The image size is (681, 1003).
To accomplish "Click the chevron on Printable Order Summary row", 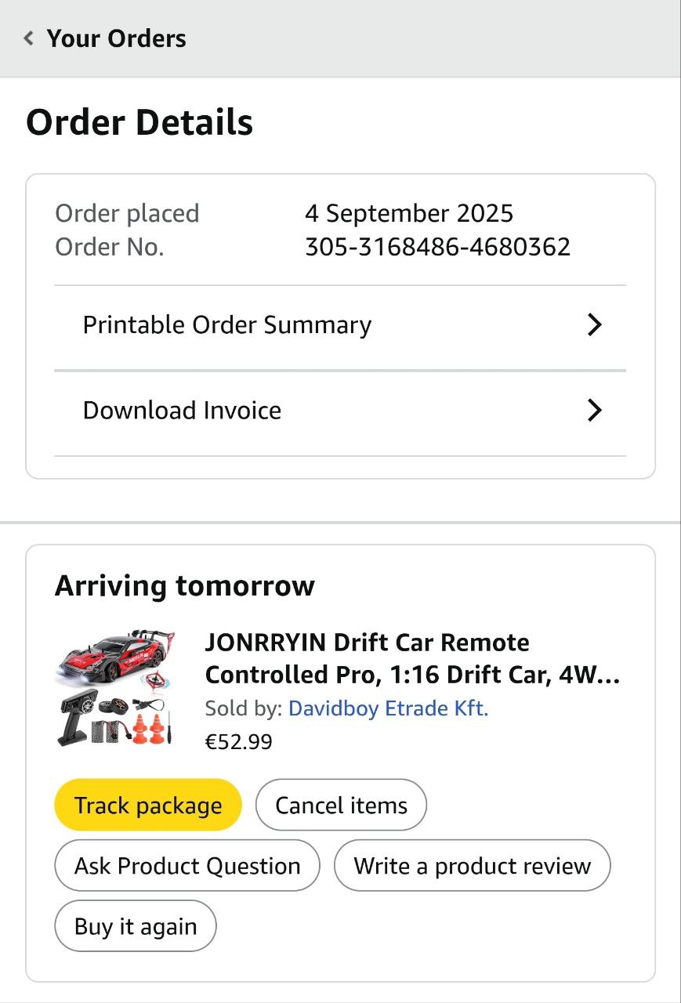I will [595, 325].
